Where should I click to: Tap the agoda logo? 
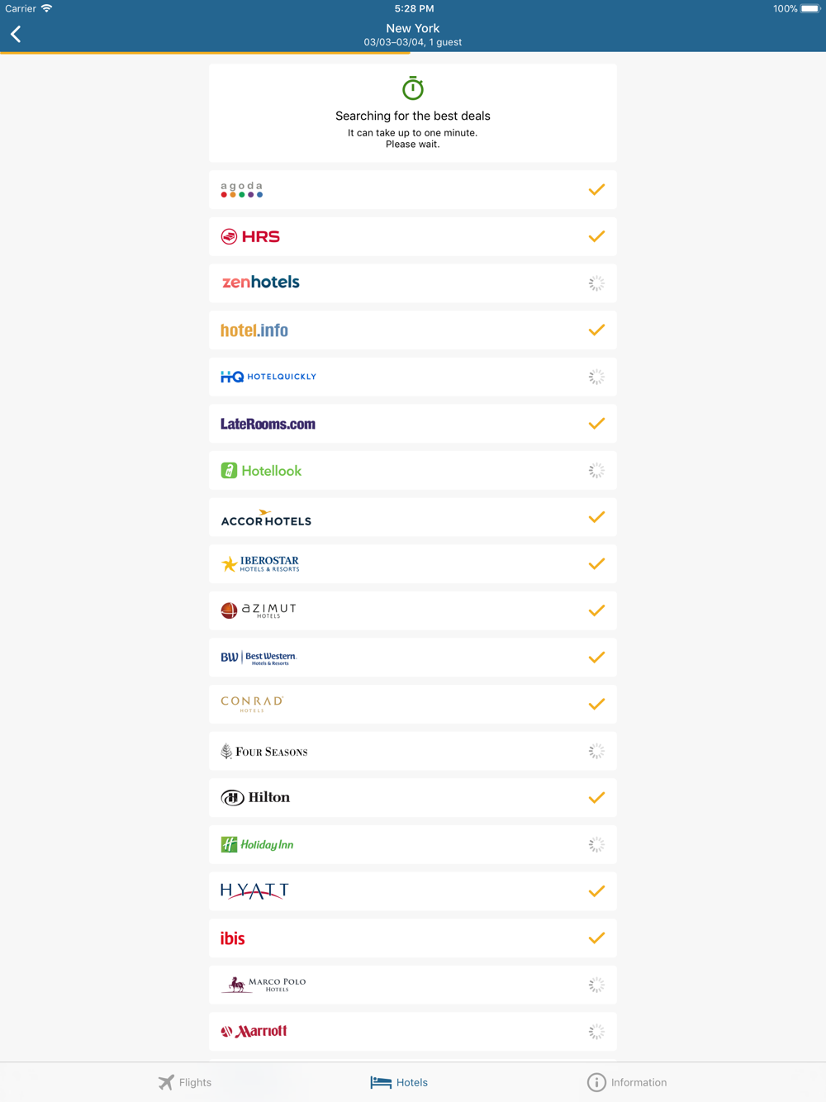pyautogui.click(x=241, y=190)
